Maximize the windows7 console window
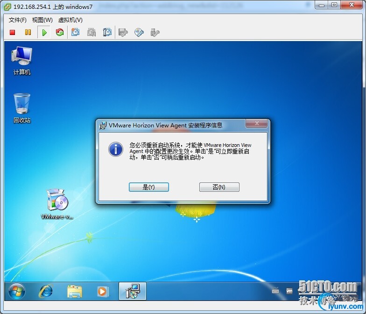 point(334,5)
